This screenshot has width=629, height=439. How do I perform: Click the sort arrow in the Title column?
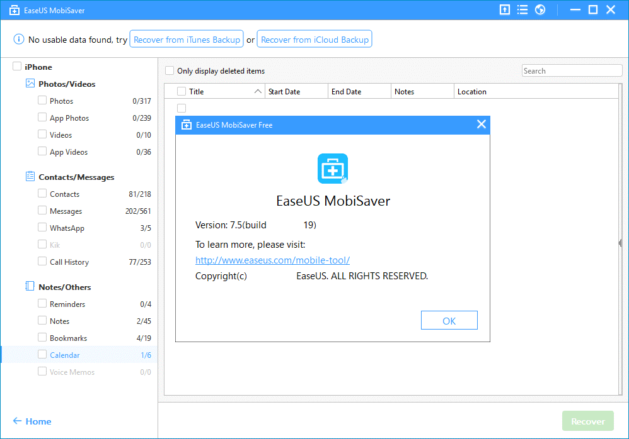pos(258,91)
